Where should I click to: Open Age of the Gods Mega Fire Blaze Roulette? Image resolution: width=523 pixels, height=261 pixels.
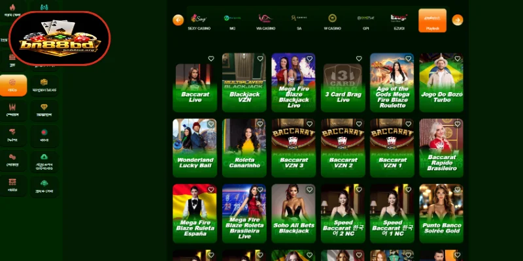pyautogui.click(x=392, y=83)
